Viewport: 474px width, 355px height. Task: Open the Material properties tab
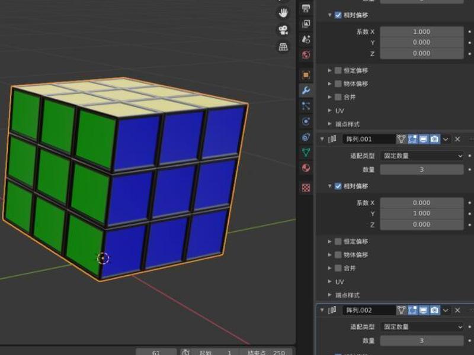306,168
